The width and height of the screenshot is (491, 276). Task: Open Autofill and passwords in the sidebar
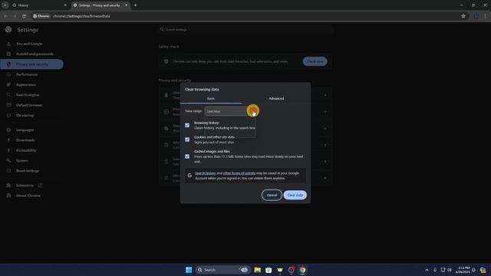[x=35, y=54]
